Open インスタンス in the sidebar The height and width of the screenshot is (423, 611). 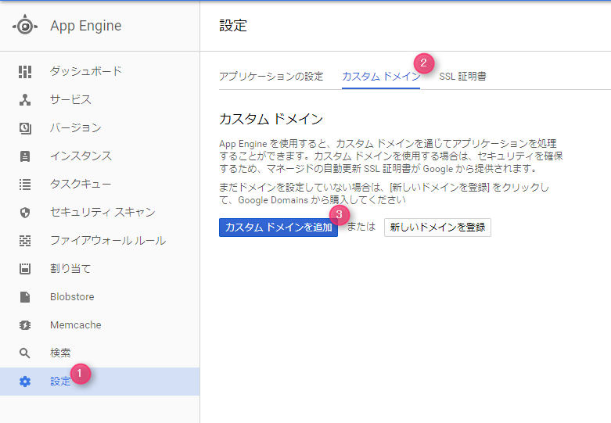pyautogui.click(x=100, y=156)
